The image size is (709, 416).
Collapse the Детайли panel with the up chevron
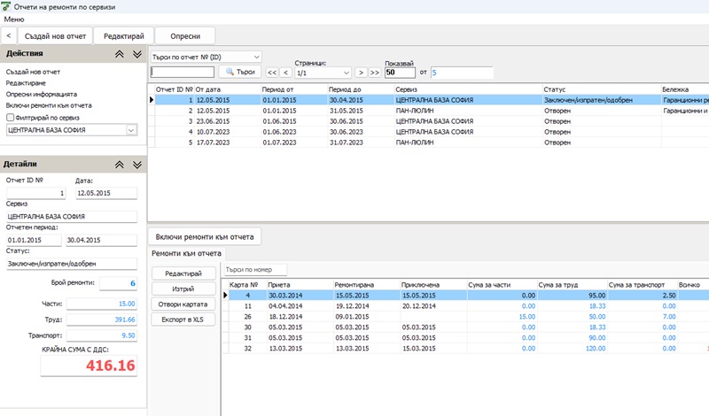(x=120, y=165)
